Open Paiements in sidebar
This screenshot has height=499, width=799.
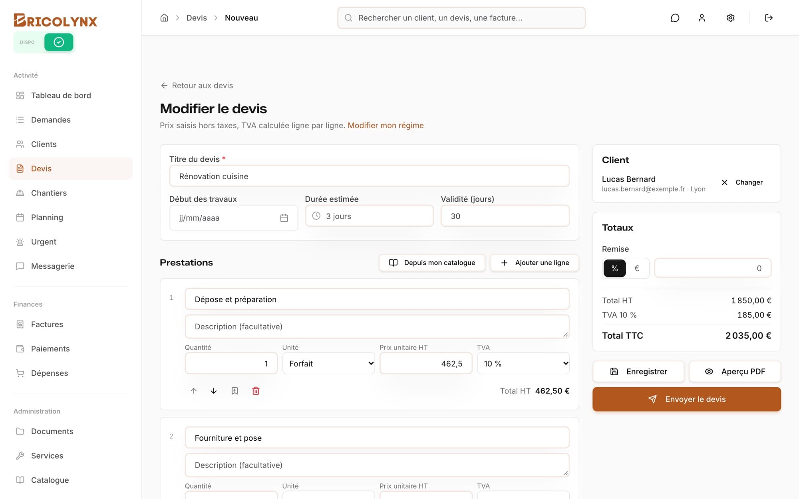[x=71, y=349]
